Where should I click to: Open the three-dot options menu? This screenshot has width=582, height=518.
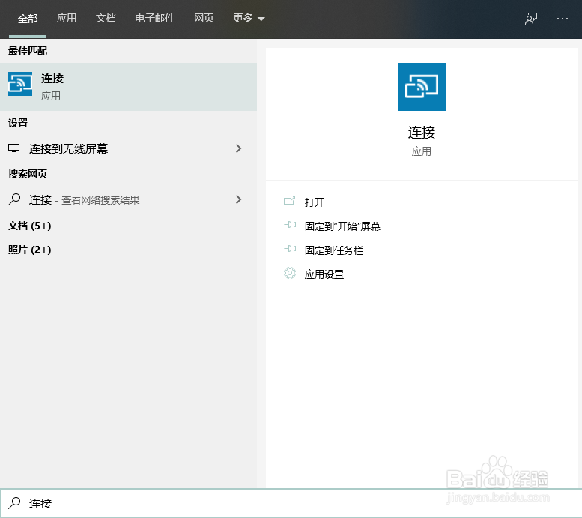click(x=563, y=19)
